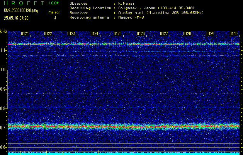Select AirSpy mini Miakejima VOR receiver text
This screenshot has height=155, width=243.
pyautogui.click(x=161, y=12)
